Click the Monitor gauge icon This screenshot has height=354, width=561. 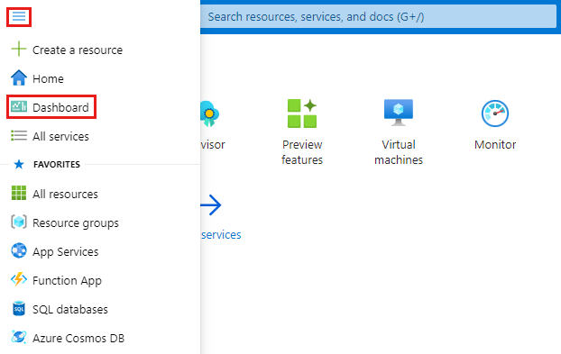tap(495, 113)
